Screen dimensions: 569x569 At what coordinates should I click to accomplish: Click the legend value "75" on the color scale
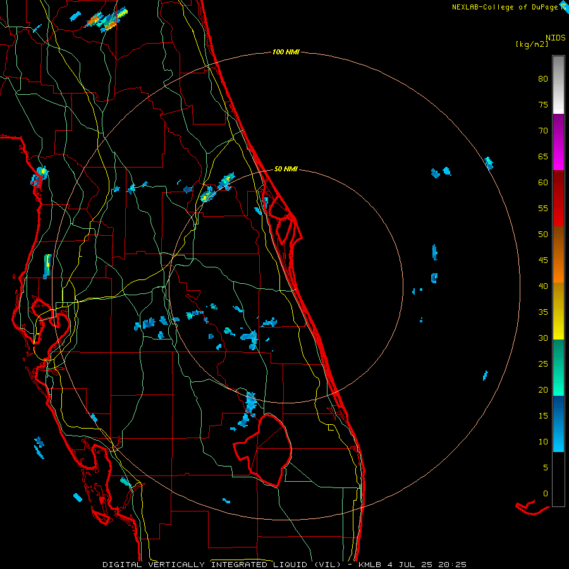point(543,105)
